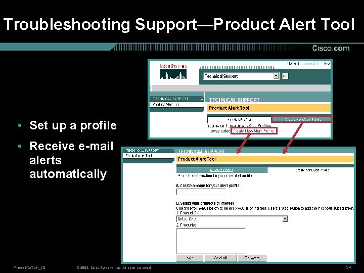364x273 pixels.
Task: Follow the Create New Alert Profile hyperlink
Action: click(253, 131)
